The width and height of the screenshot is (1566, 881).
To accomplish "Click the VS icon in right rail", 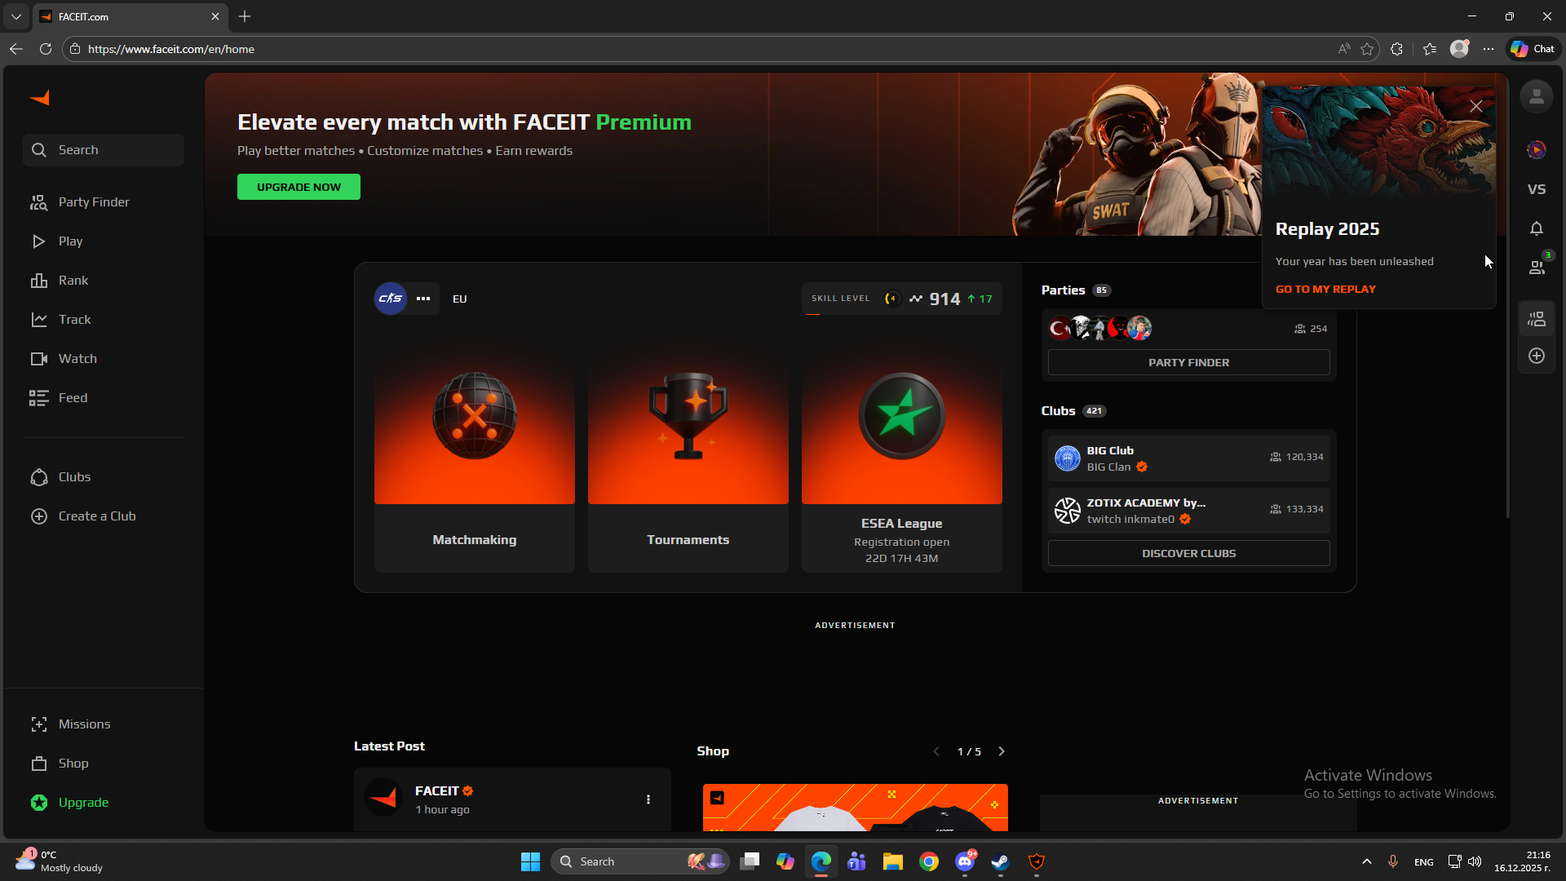I will [x=1537, y=189].
